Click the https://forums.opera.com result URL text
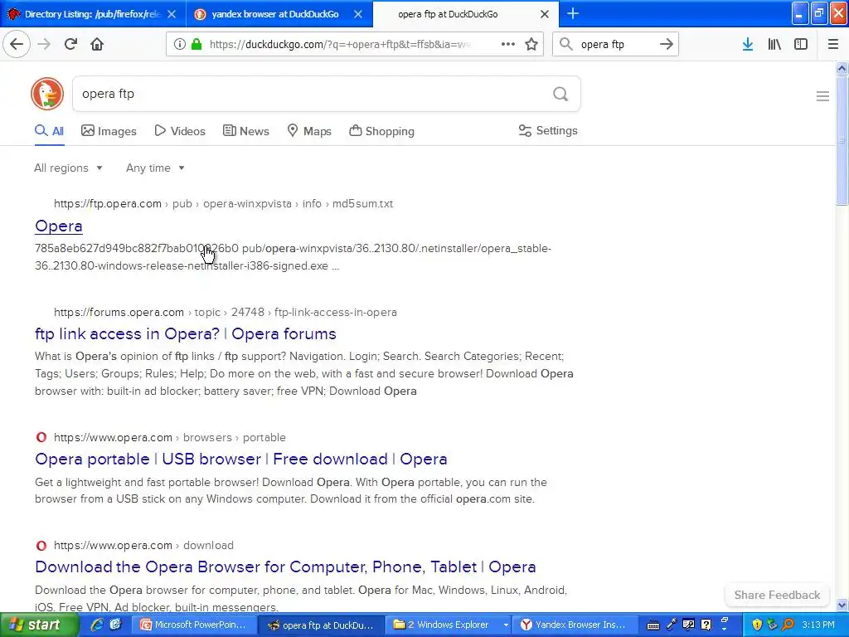 (119, 312)
